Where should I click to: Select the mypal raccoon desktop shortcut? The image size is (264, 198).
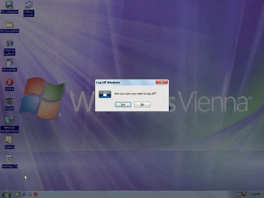pos(10,104)
